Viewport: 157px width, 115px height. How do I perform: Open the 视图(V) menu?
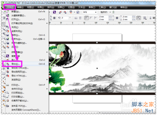click(x=30, y=7)
